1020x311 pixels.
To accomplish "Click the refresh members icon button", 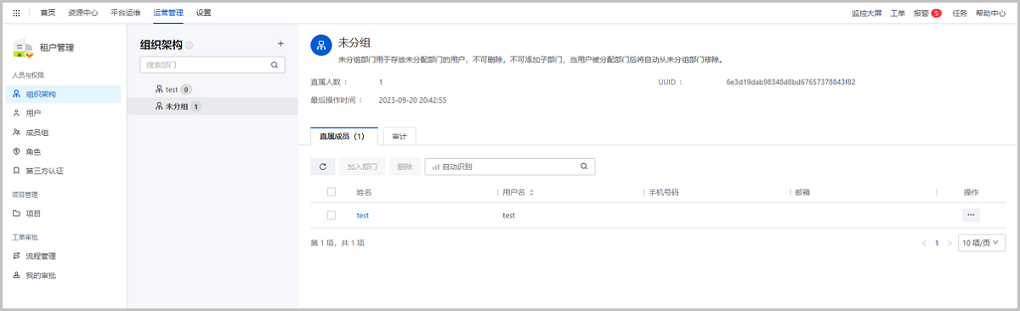I will coord(322,167).
